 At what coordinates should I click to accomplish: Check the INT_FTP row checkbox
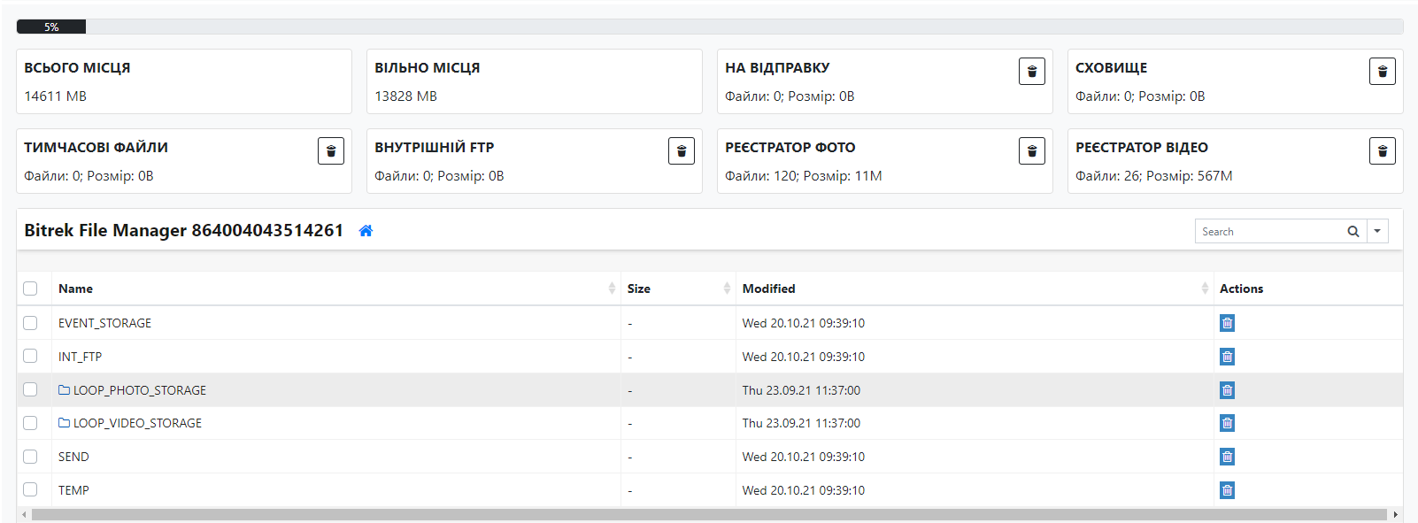[x=31, y=357]
